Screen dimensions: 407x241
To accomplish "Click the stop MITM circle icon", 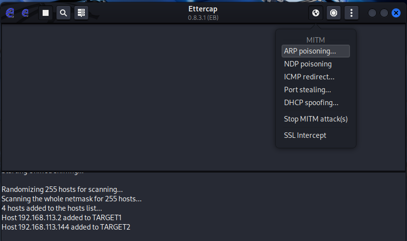I will [334, 13].
